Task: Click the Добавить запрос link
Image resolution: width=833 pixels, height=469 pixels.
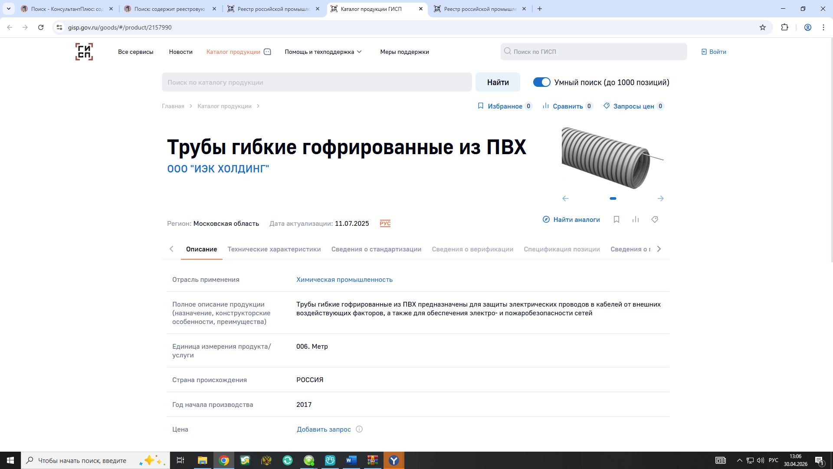Action: coord(324,429)
